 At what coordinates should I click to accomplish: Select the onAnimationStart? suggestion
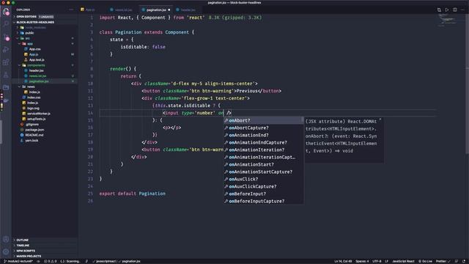point(264,164)
